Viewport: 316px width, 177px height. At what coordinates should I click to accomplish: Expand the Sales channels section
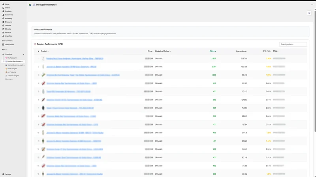[8, 41]
